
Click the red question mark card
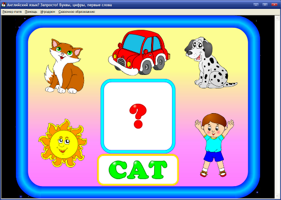[138, 116]
